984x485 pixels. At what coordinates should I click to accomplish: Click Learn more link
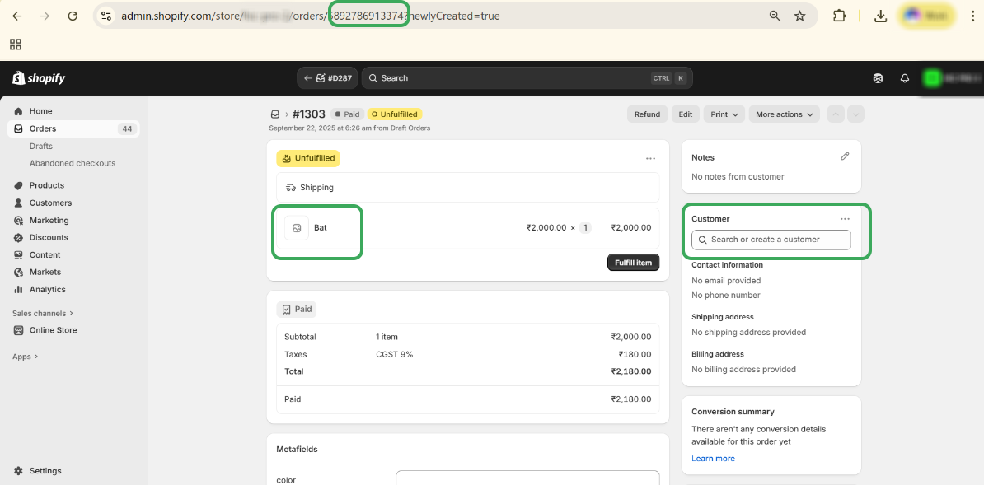pyautogui.click(x=713, y=459)
